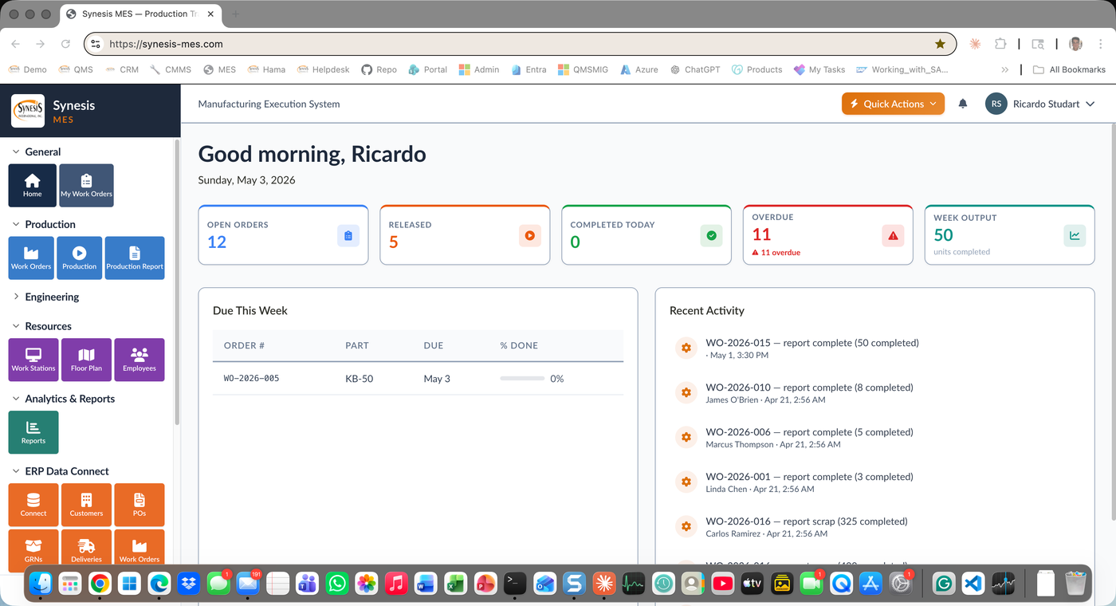Open the Employees tile

(139, 360)
